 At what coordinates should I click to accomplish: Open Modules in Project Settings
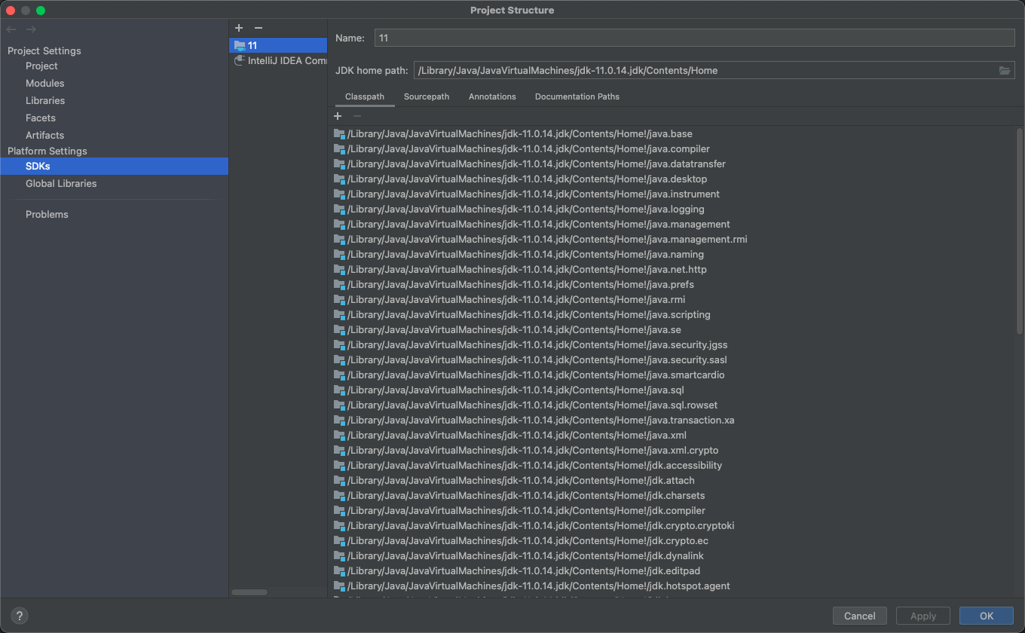tap(44, 83)
